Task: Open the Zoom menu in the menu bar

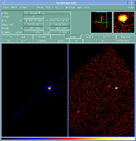Action: (x=40, y=8)
